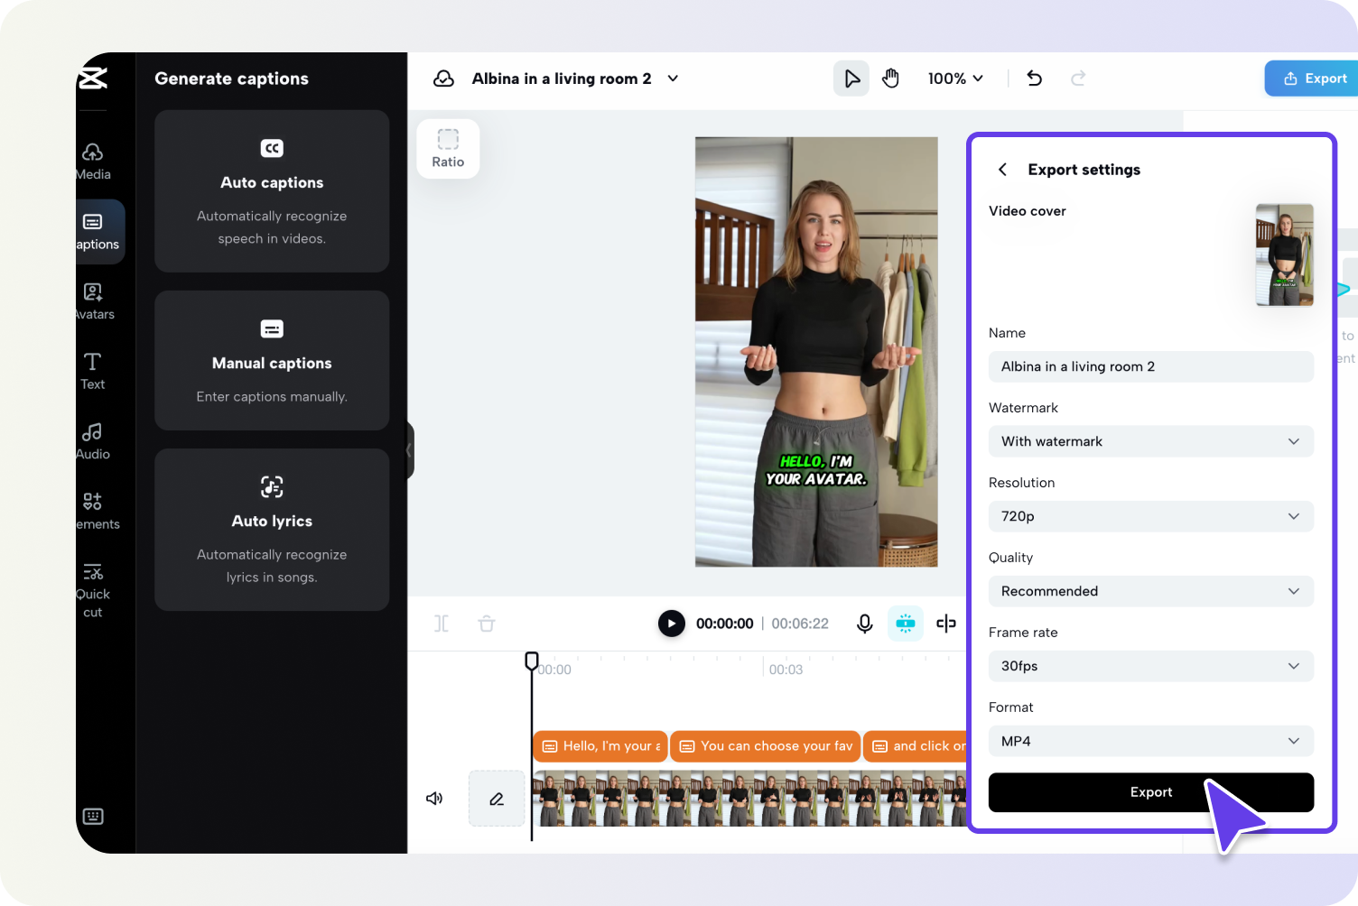The height and width of the screenshot is (906, 1358).
Task: Open the Resolution 720p dropdown
Action: 1151,516
